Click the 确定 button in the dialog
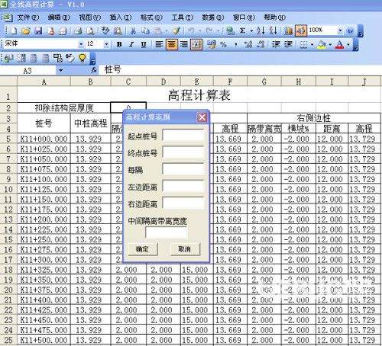Viewport: 382px width, 346px height. (142, 249)
